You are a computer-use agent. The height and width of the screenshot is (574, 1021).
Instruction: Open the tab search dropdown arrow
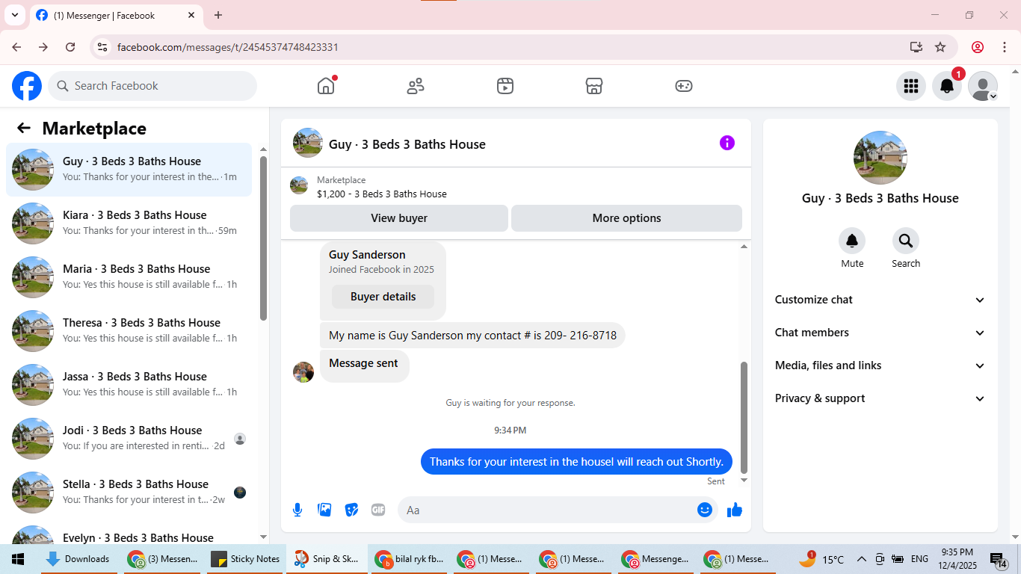point(14,15)
